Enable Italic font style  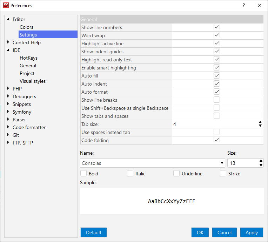[130, 173]
